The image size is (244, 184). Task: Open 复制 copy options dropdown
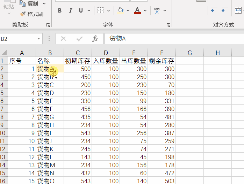[x=44, y=3]
